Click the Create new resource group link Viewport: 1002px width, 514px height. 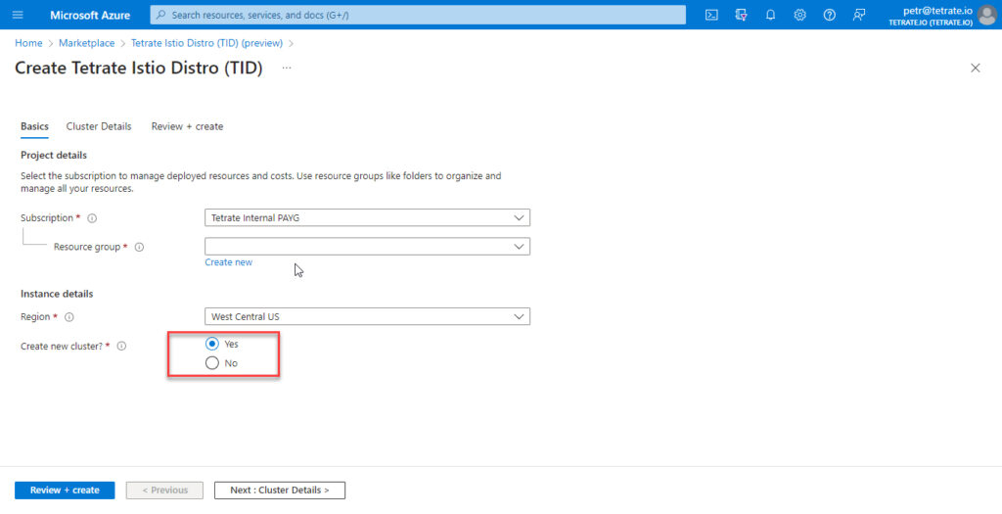click(x=228, y=262)
